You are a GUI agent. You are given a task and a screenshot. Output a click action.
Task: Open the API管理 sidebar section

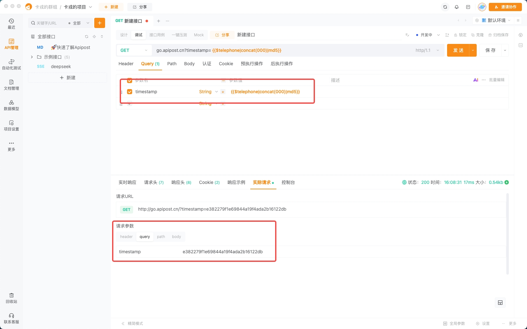point(11,44)
